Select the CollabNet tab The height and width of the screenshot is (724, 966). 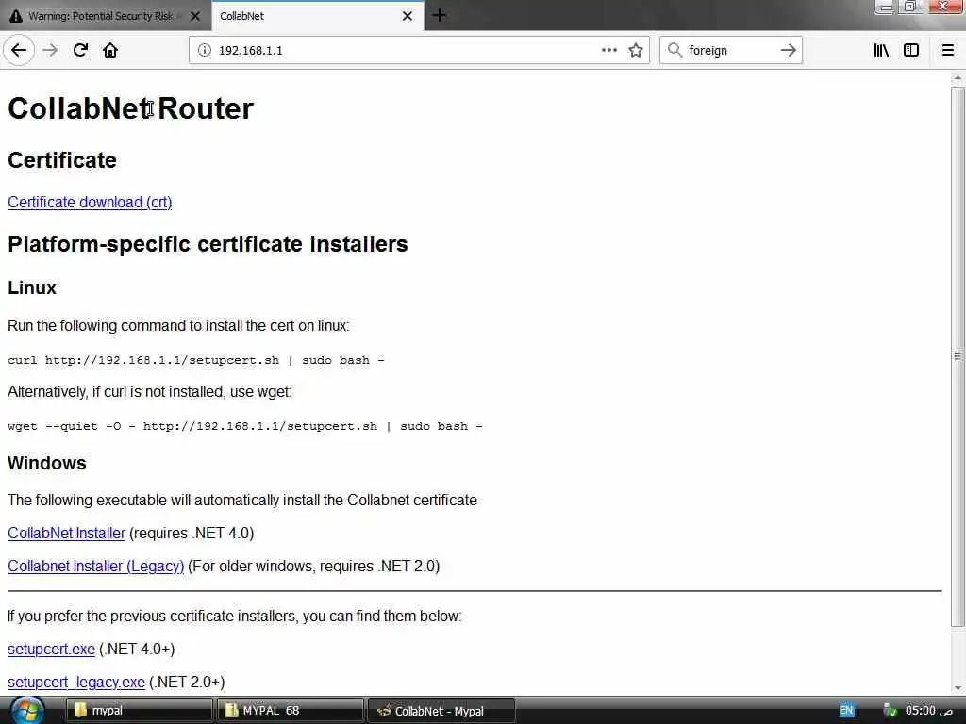tap(317, 16)
